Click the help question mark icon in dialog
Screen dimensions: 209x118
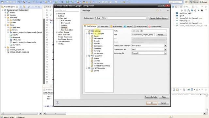coord(57,103)
